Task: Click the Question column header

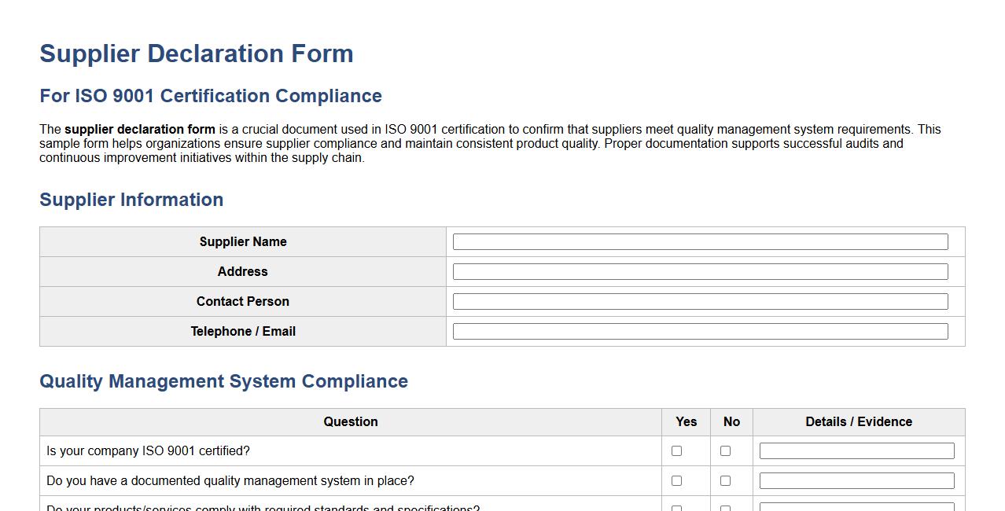Action: [x=351, y=422]
